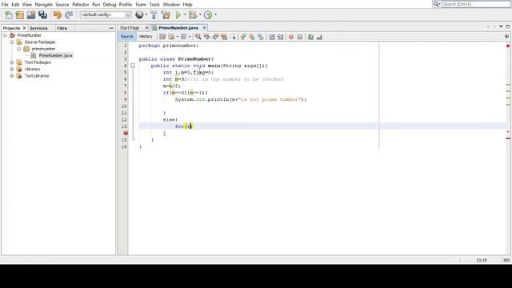Click the globe browser icon
The height and width of the screenshot is (288, 512).
click(139, 14)
